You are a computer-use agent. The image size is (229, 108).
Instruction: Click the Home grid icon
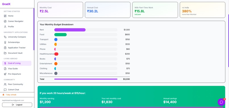(5, 16)
